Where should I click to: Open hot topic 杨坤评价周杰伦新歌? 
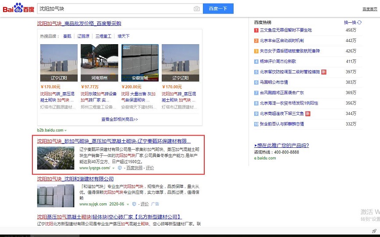tap(278, 61)
